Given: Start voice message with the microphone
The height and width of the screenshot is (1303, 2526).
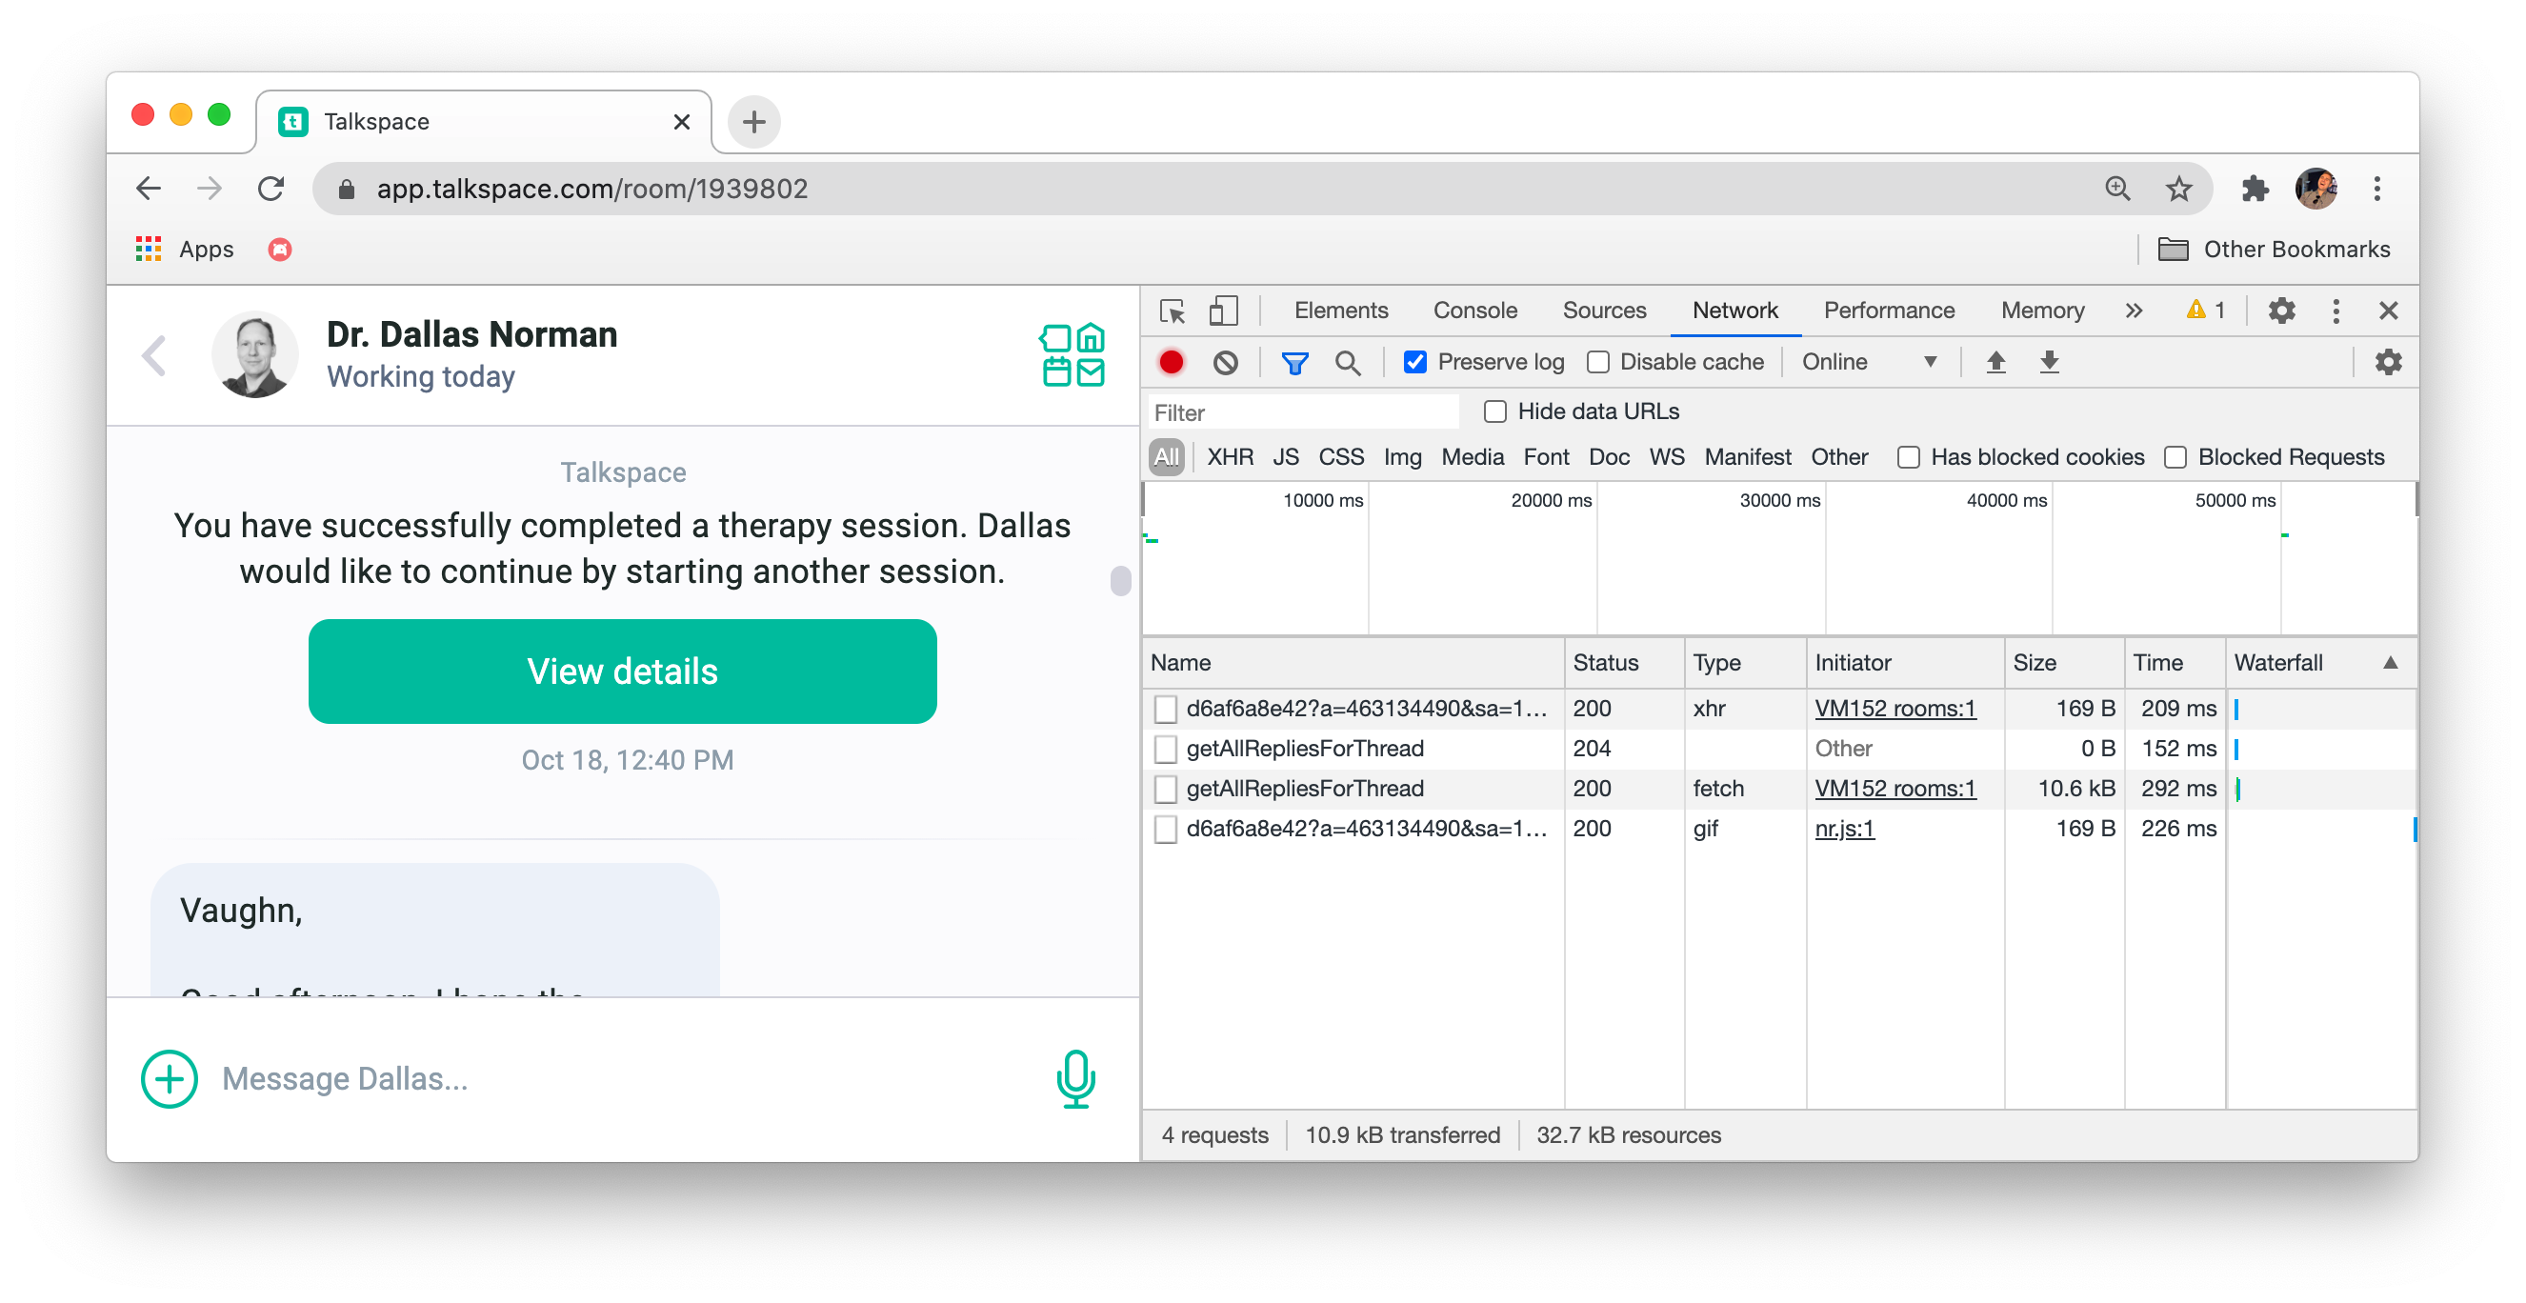Looking at the screenshot, I should [x=1075, y=1078].
